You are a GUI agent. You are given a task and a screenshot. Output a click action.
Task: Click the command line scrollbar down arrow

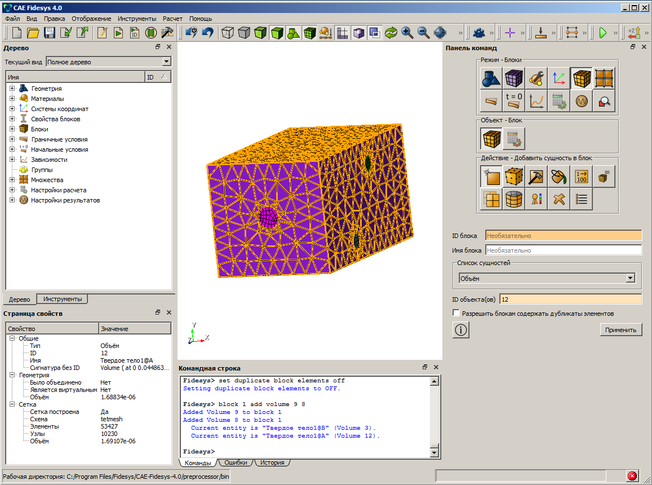(x=434, y=452)
